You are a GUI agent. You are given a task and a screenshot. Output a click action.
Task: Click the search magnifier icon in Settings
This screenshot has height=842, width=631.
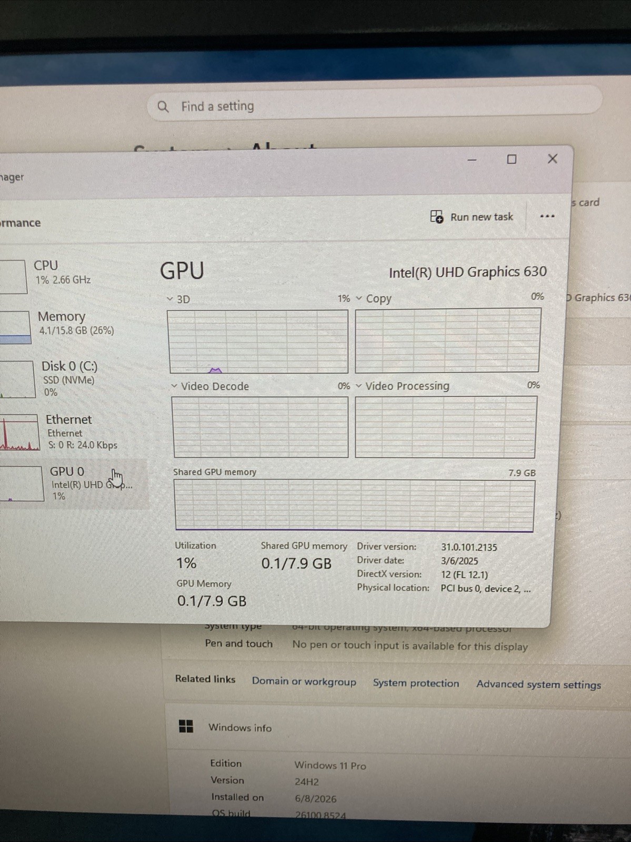pyautogui.click(x=163, y=107)
